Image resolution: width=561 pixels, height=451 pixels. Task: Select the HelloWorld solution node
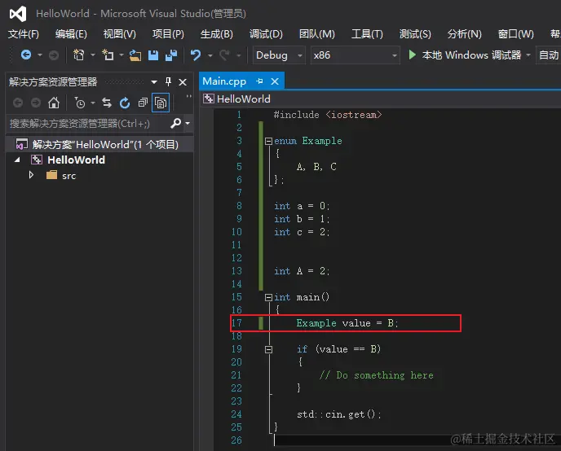[x=99, y=144]
